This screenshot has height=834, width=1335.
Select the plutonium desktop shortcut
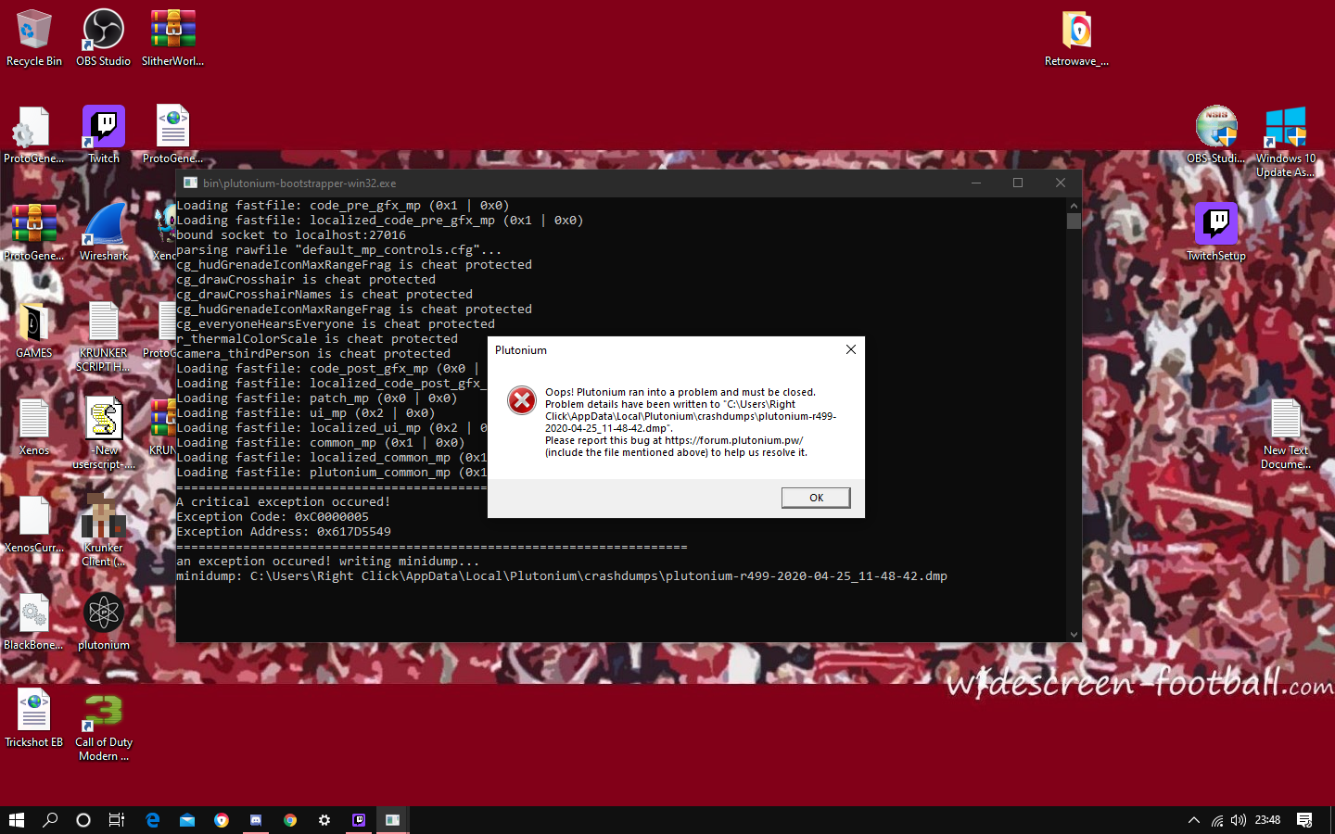tap(104, 622)
